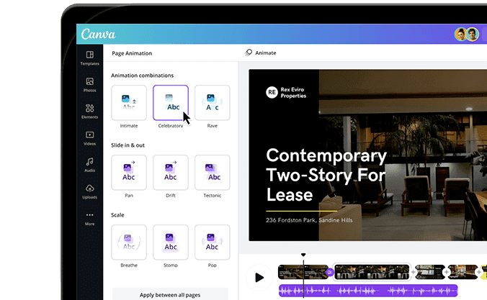
Task: Select the third timeline clip thumbnail
Action: 430,272
